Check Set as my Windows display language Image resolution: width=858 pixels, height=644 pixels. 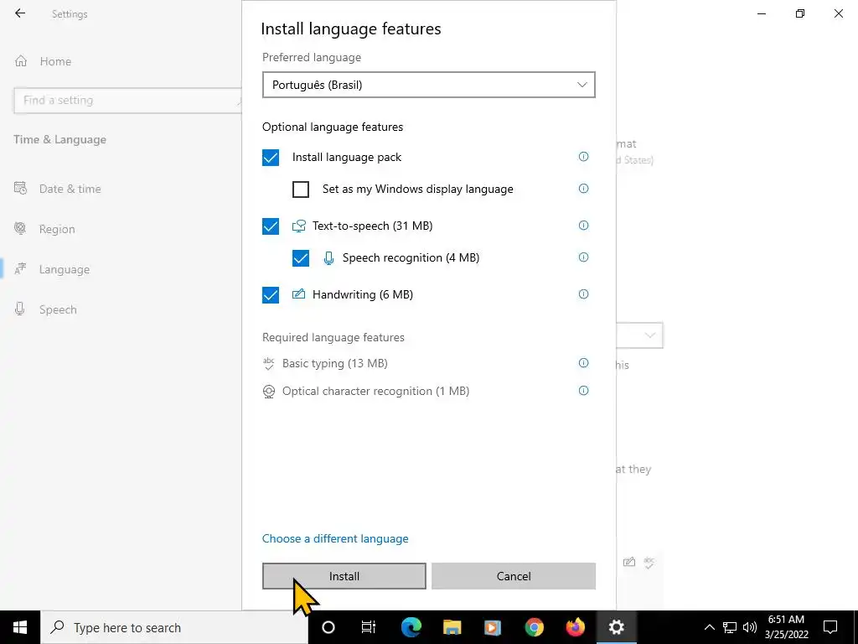click(x=301, y=190)
